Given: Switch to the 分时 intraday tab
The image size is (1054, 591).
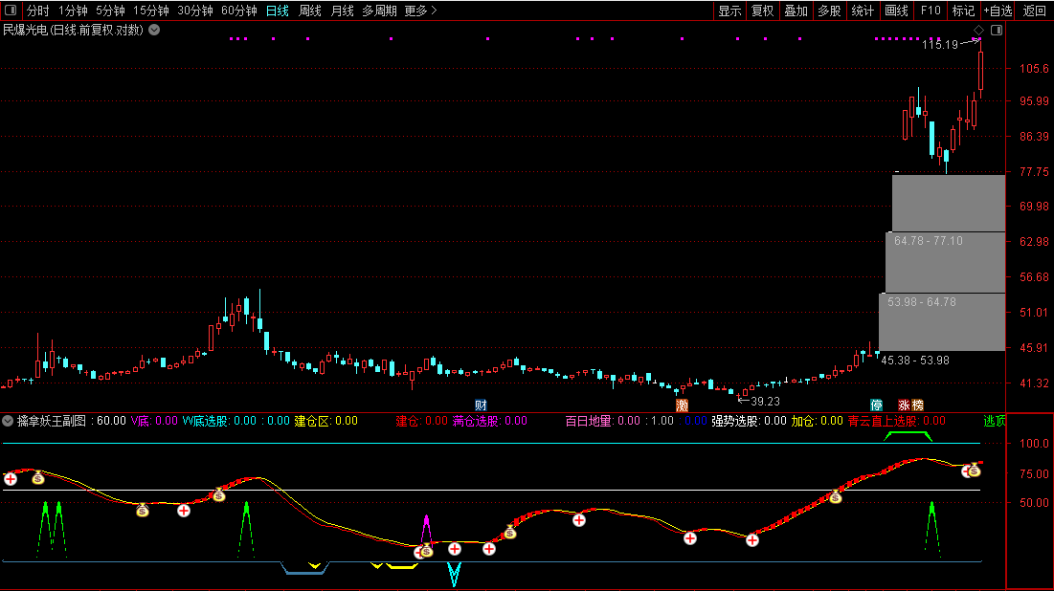Looking at the screenshot, I should [37, 11].
